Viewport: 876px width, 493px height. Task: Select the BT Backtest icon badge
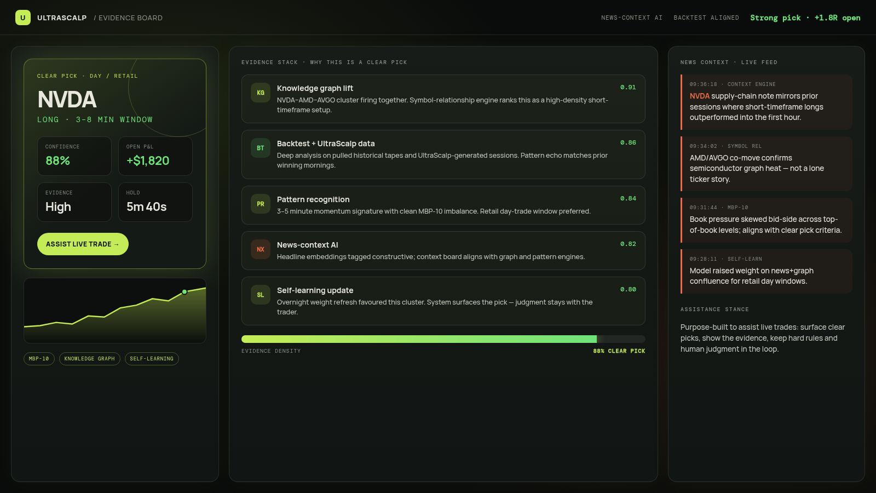pos(261,148)
